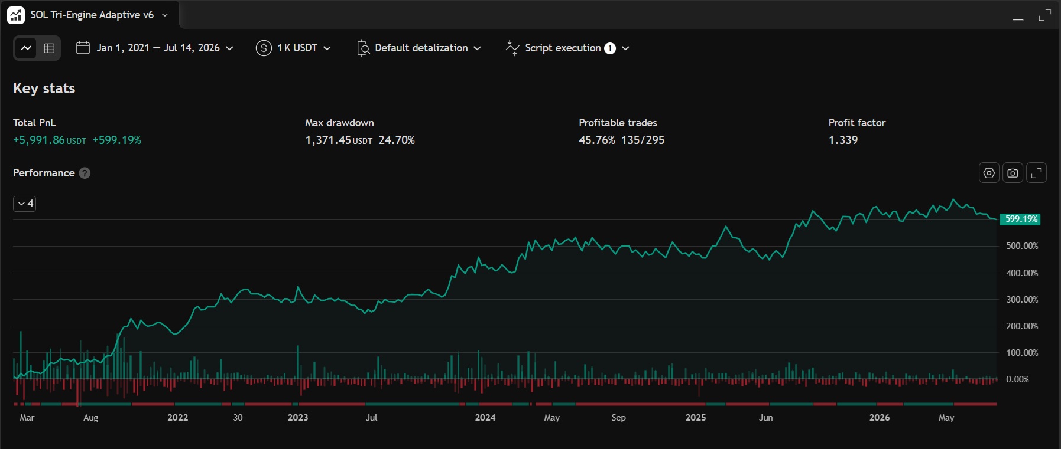Image resolution: width=1061 pixels, height=449 pixels.
Task: Open performance chart settings icon
Action: [989, 173]
